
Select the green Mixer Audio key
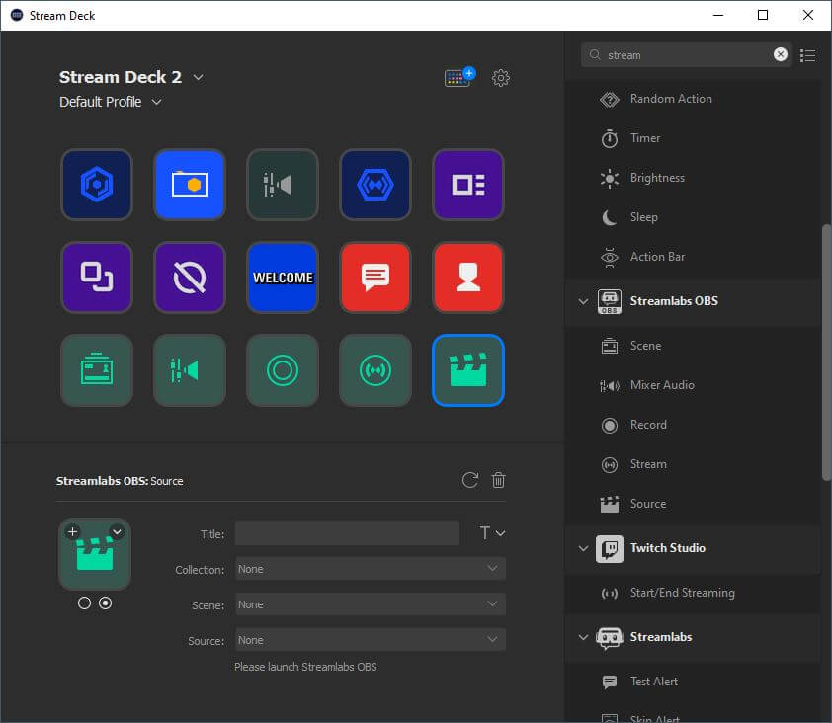pyautogui.click(x=190, y=370)
